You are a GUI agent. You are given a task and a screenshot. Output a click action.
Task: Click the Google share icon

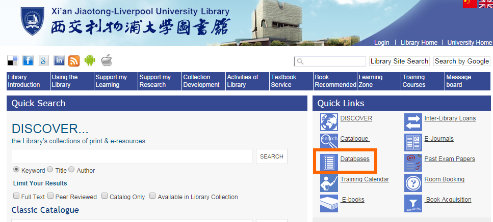coord(43,60)
